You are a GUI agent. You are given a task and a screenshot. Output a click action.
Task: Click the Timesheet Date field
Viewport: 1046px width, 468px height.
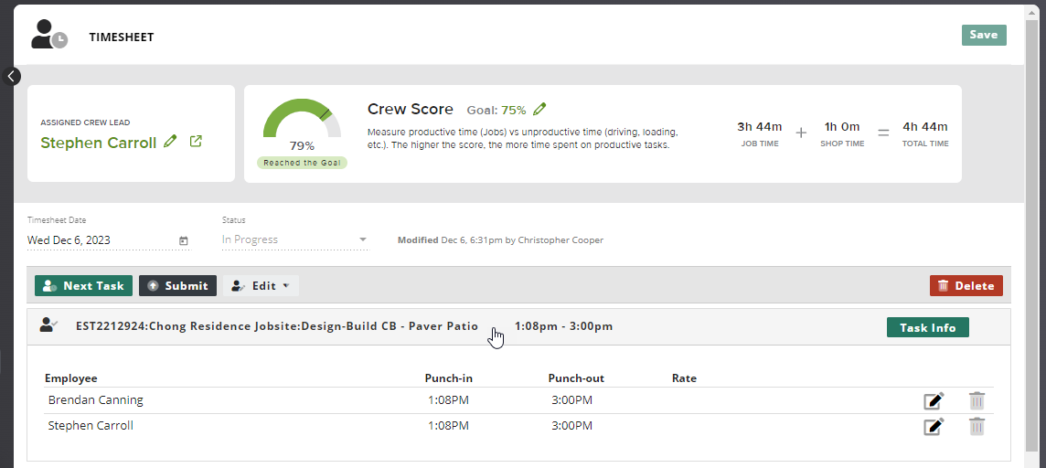click(99, 240)
